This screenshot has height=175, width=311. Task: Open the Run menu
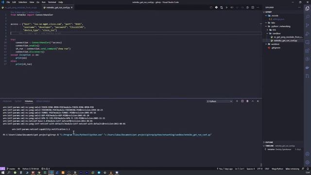tap(44, 2)
